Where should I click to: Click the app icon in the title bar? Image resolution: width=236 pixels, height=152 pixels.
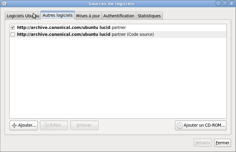point(4,3)
